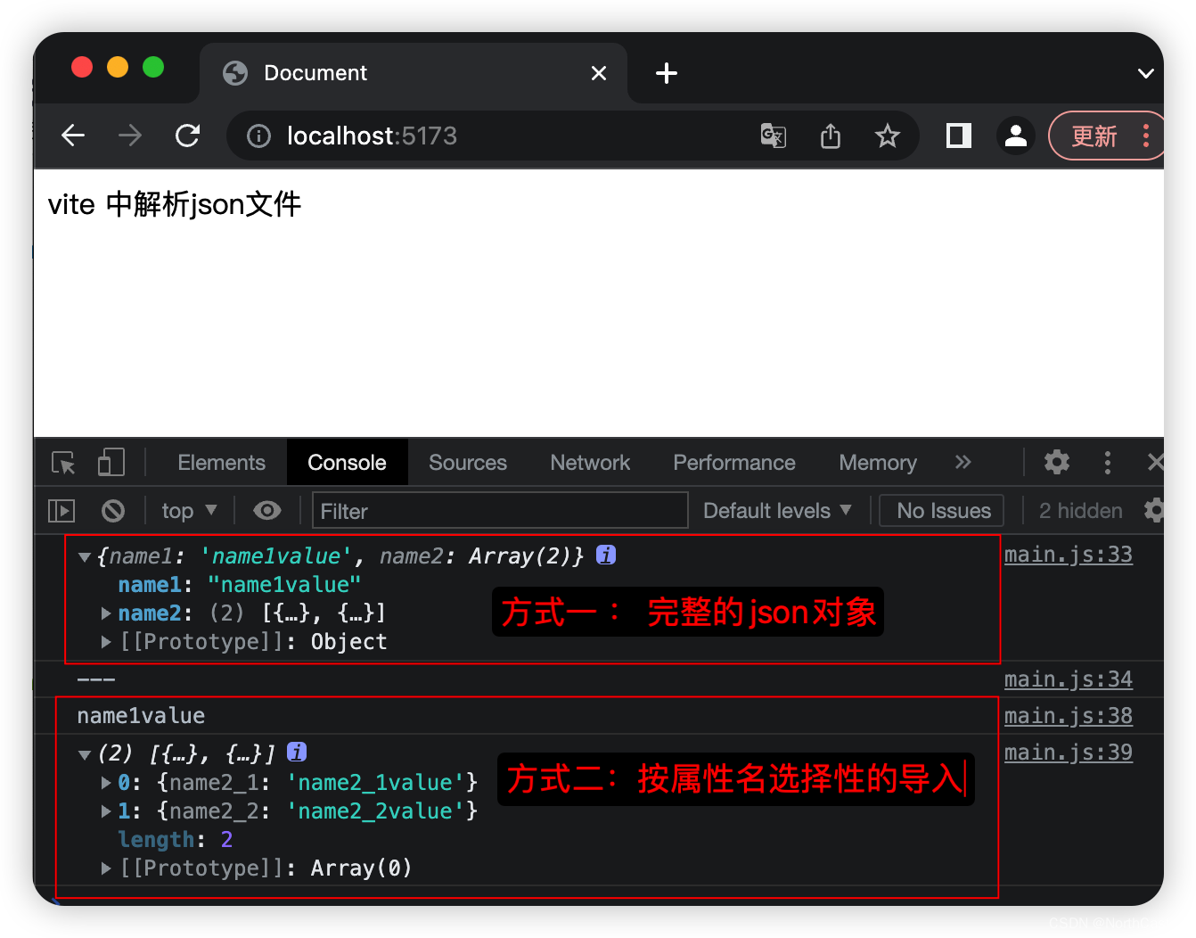The height and width of the screenshot is (938, 1196).
Task: Collapse the logged array (2)
Action: click(x=85, y=755)
